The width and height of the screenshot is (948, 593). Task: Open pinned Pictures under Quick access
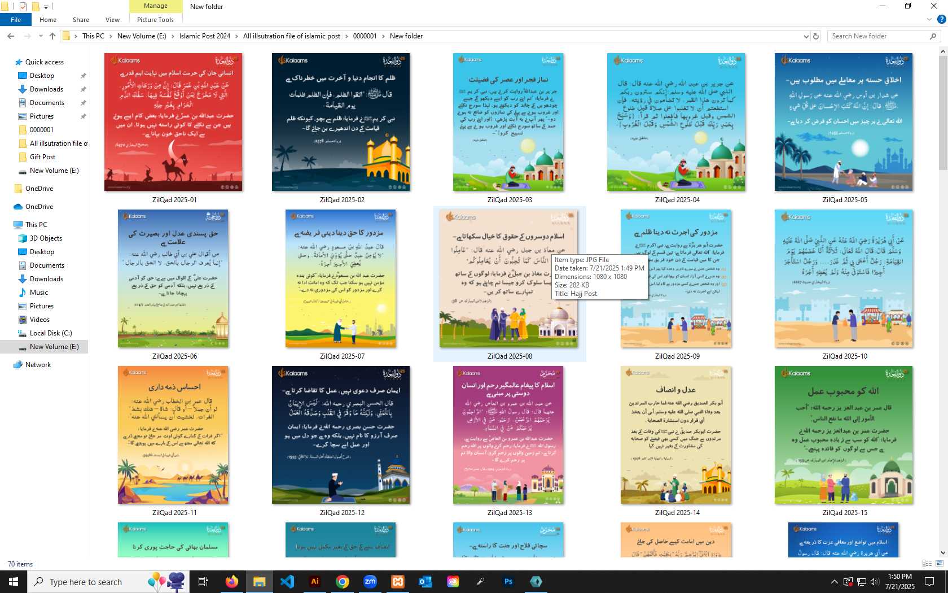click(42, 116)
